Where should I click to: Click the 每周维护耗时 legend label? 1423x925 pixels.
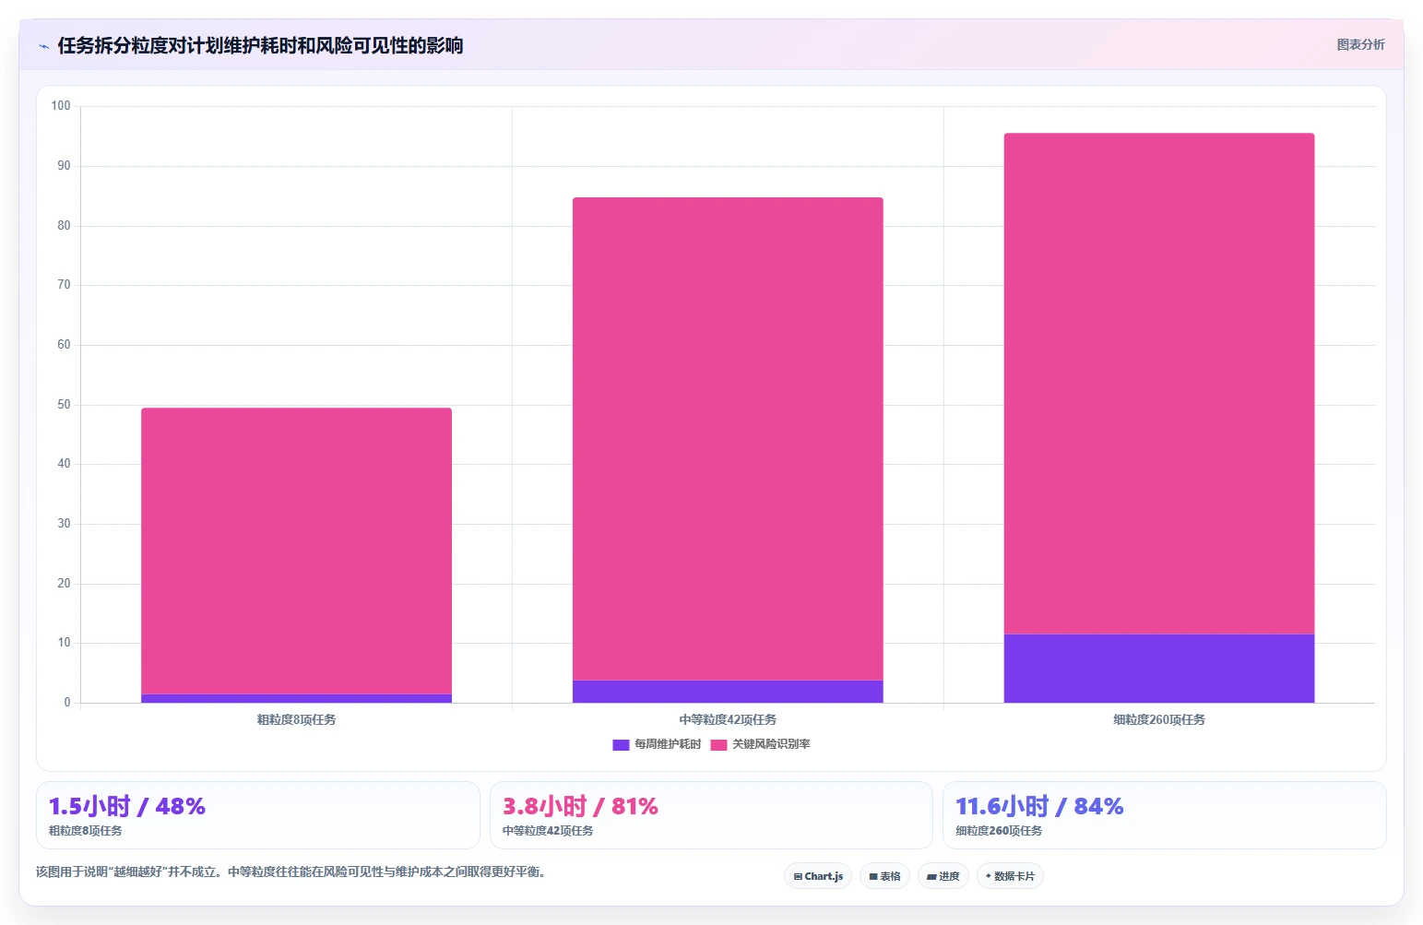point(668,744)
